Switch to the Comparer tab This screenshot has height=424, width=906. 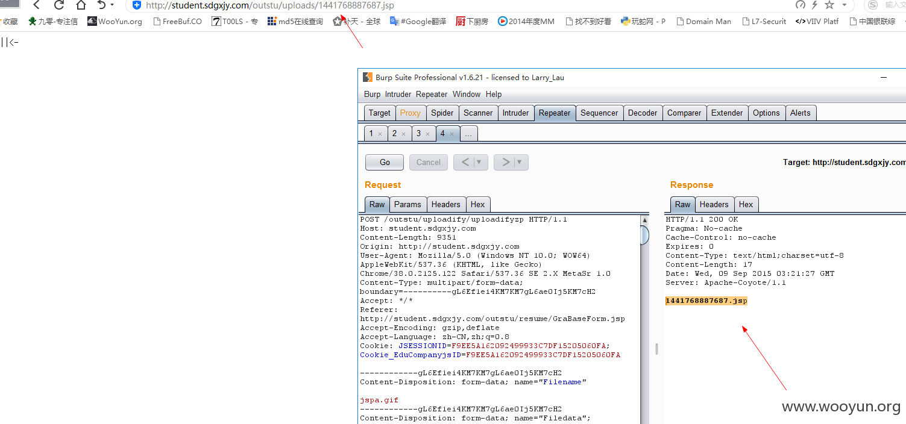pos(684,113)
